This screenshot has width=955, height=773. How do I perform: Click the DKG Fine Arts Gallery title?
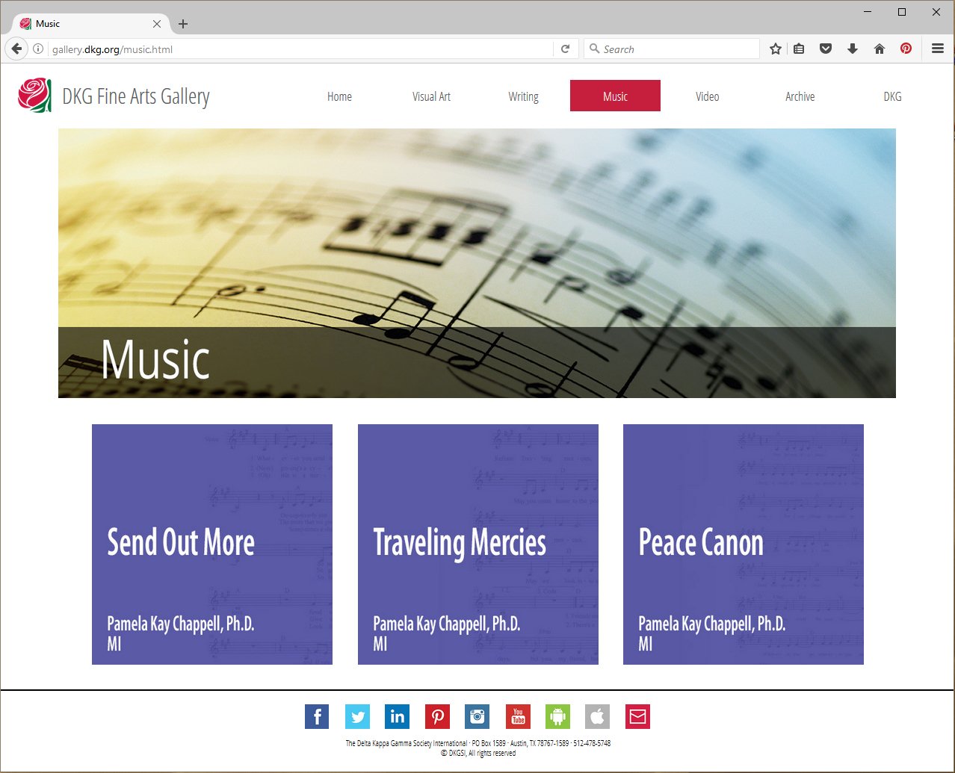tap(136, 96)
